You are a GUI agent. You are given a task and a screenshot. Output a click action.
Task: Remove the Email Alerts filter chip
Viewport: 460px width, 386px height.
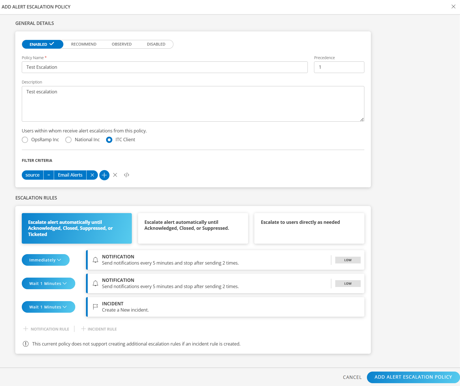pos(92,175)
